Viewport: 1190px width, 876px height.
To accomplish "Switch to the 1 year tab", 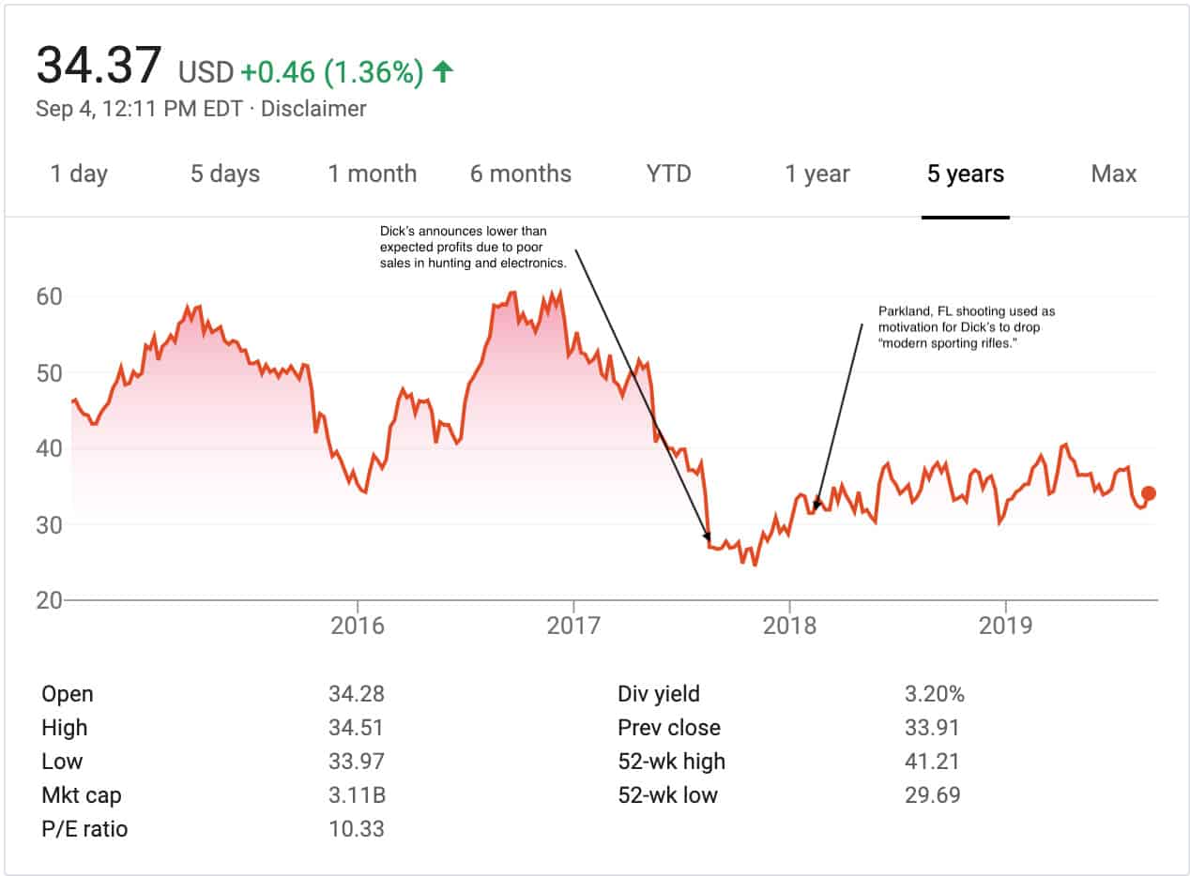I will coord(817,174).
